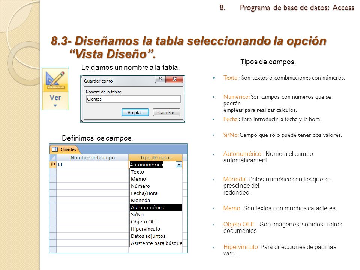Click the 'Tipos de campos.' heading
The height and width of the screenshot is (270, 360).
(x=268, y=62)
